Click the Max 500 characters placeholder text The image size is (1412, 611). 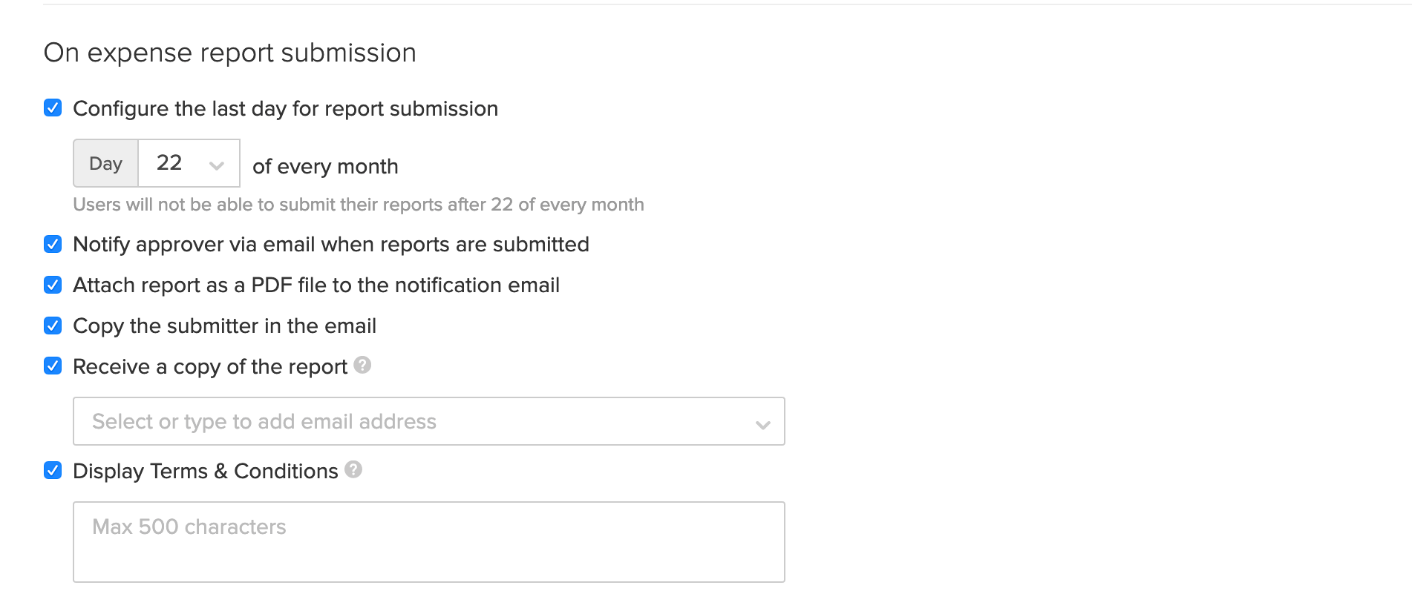189,526
